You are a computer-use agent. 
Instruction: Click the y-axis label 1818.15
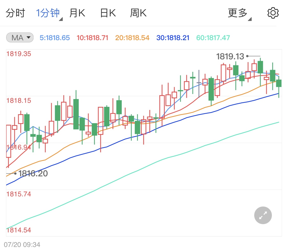click(19, 100)
